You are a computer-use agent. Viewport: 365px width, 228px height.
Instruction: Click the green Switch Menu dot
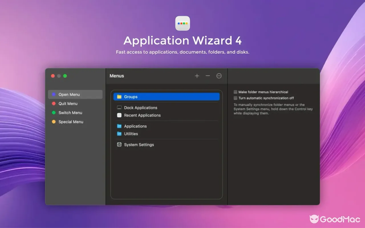point(54,113)
